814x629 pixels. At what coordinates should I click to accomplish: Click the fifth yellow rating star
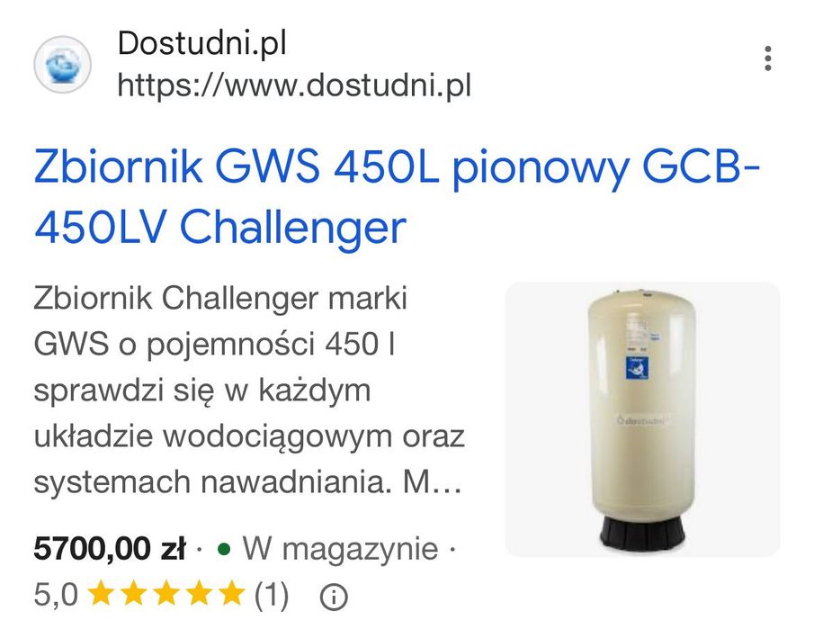pyautogui.click(x=232, y=594)
